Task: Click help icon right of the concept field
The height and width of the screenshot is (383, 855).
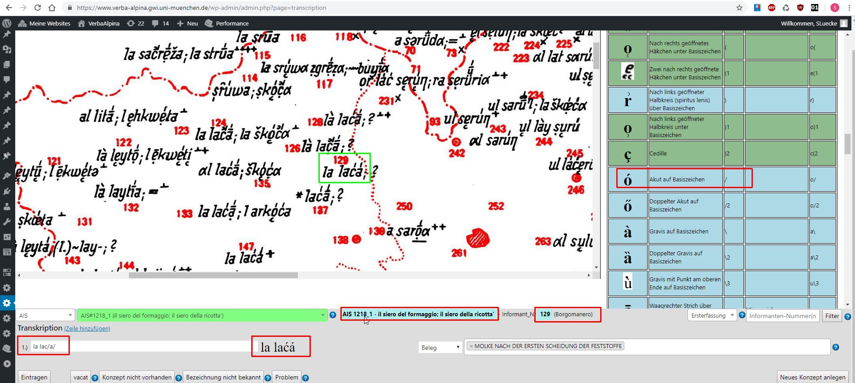Action: [x=836, y=347]
